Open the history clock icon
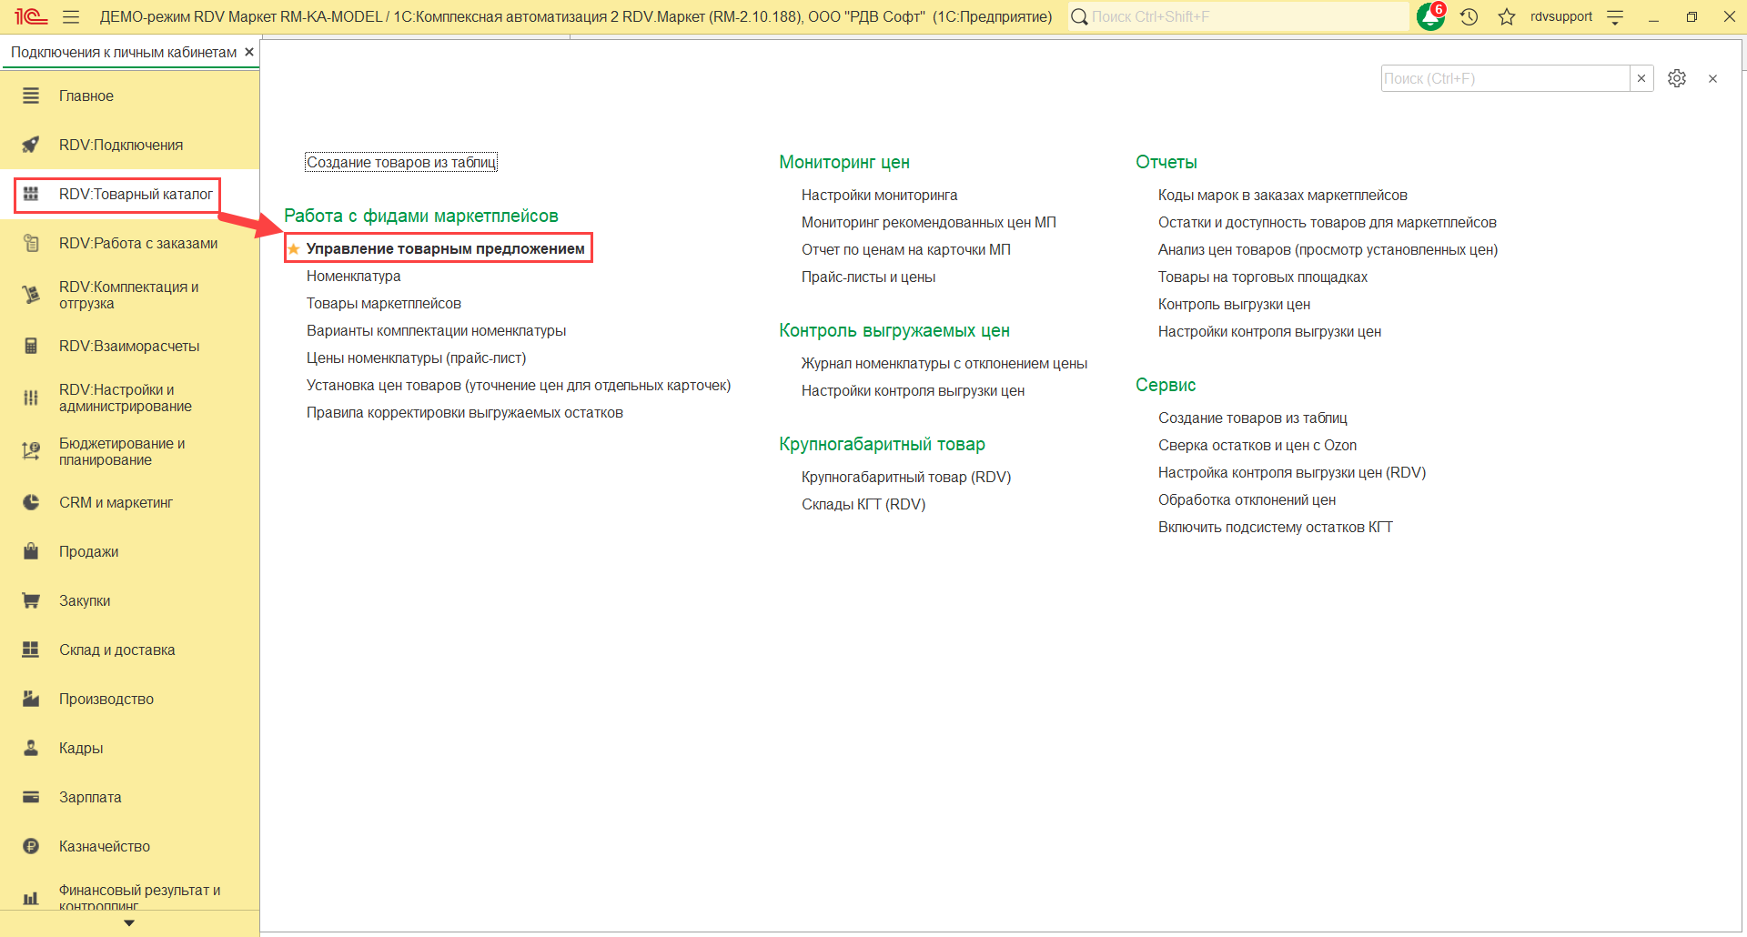This screenshot has height=937, width=1747. pos(1469,16)
